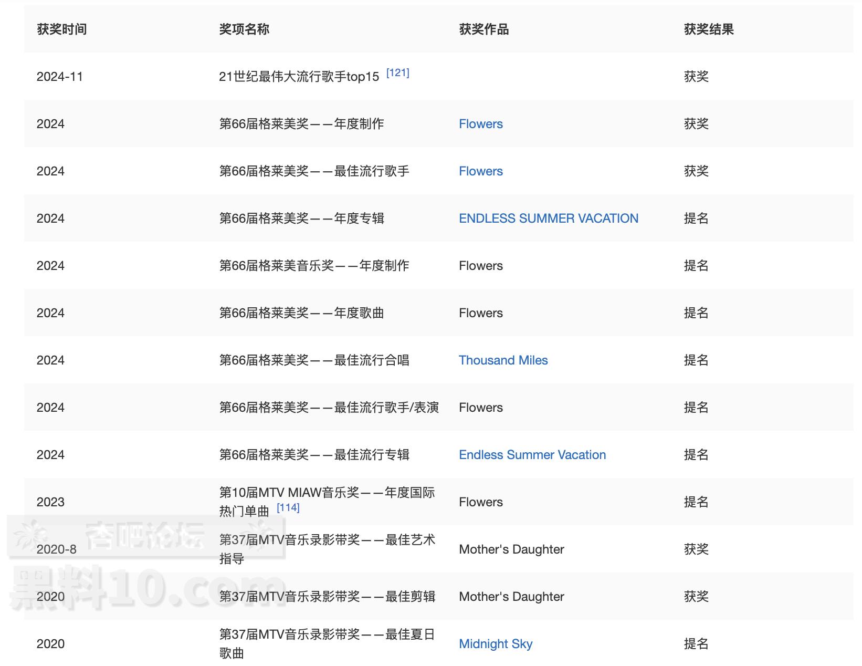This screenshot has width=862, height=666.
Task: Click 第37届MTV音乐录影带奖——最佳夏日歌曲 cell
Action: coord(327,643)
